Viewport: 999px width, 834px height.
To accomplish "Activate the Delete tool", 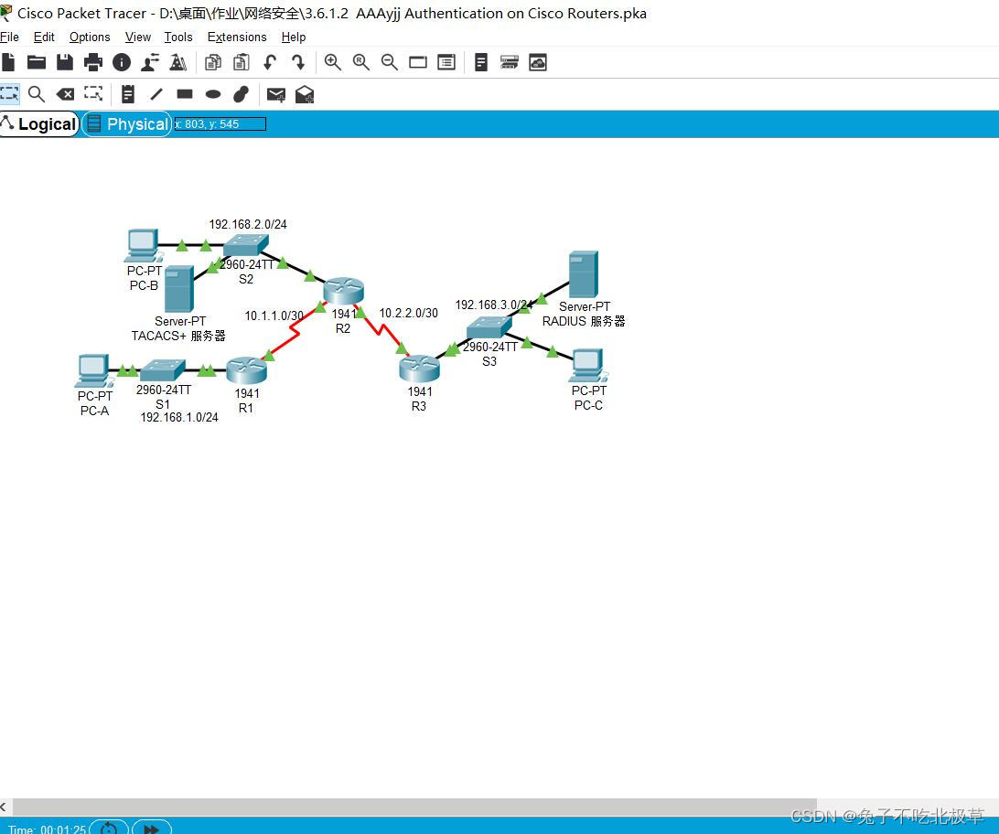I will pyautogui.click(x=65, y=95).
